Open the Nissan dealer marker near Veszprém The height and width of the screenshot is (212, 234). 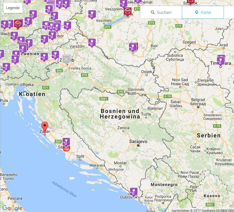click(128, 11)
